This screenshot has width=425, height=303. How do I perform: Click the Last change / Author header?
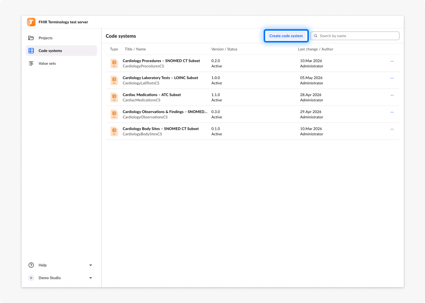(316, 49)
